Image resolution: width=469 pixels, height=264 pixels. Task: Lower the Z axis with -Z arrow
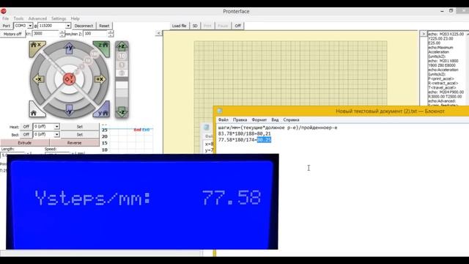[x=122, y=112]
